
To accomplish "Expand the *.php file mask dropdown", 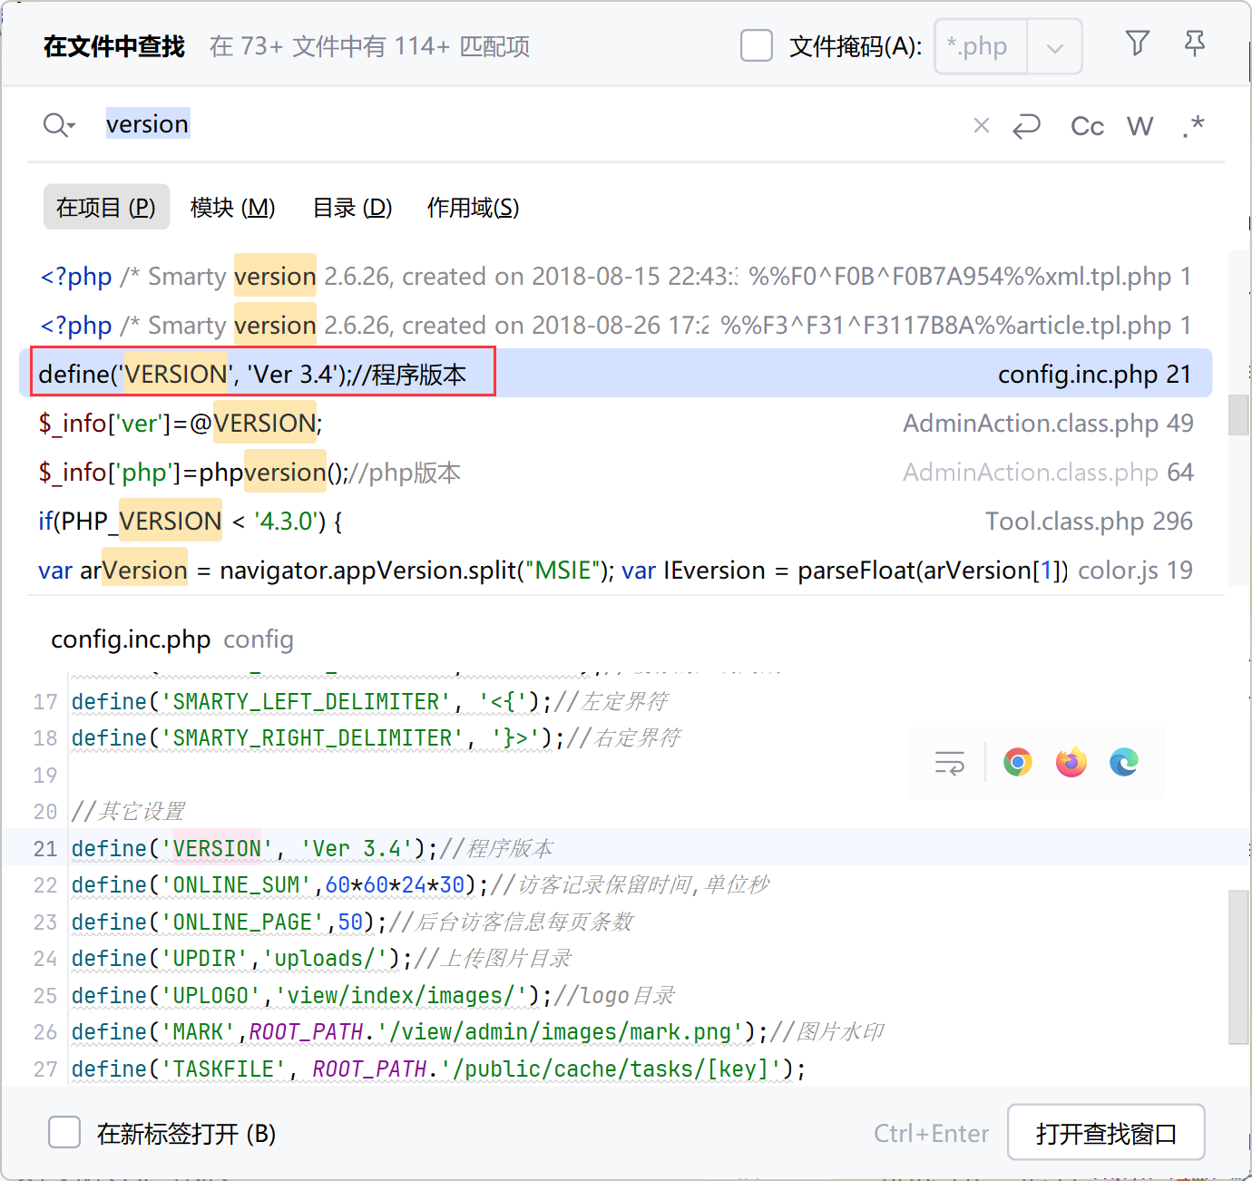I will [x=1054, y=47].
